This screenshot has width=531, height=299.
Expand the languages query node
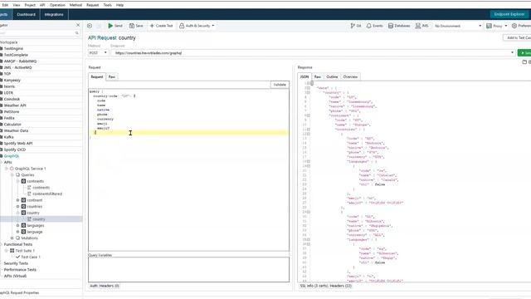tap(18, 225)
